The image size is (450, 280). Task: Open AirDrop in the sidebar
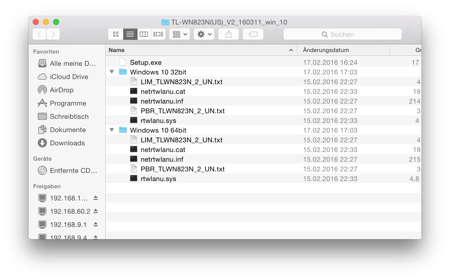tap(67, 90)
